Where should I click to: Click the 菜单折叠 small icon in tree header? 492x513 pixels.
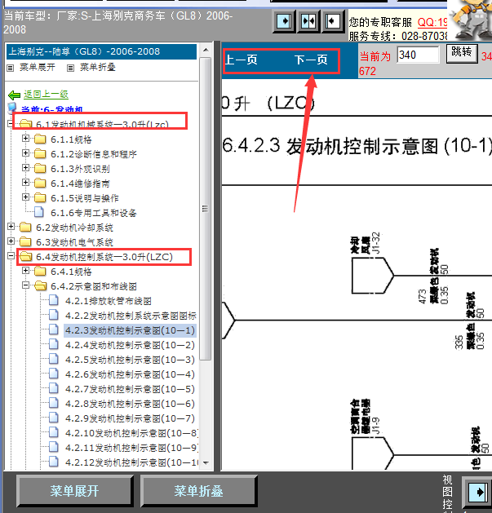[x=70, y=68]
